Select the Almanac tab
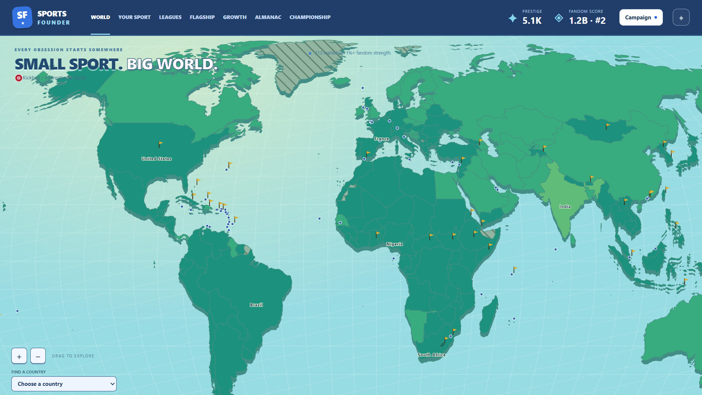Image resolution: width=702 pixels, height=395 pixels. point(268,17)
